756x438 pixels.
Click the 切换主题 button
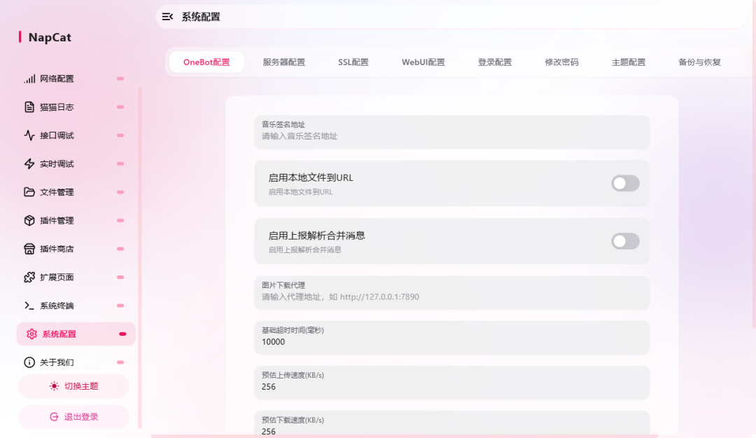coord(73,386)
